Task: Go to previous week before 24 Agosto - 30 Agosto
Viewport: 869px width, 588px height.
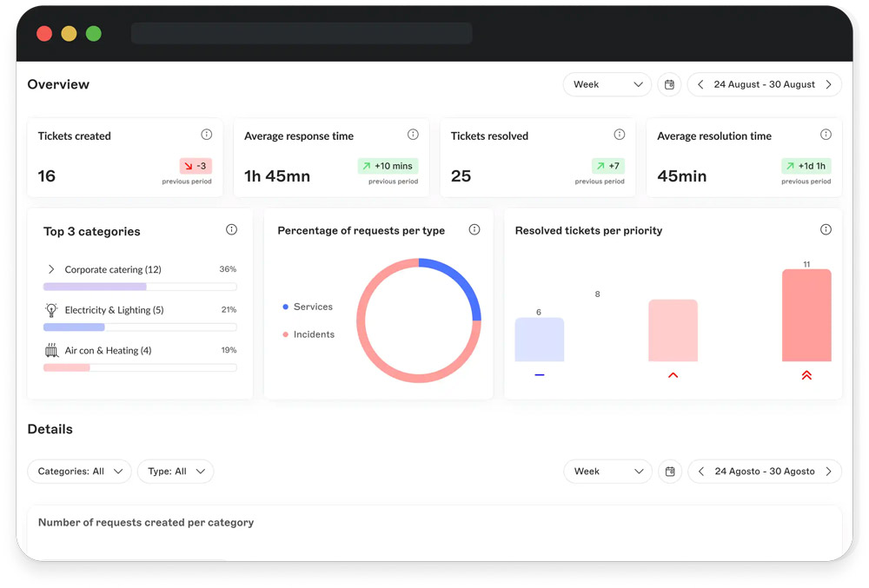Action: tap(701, 471)
